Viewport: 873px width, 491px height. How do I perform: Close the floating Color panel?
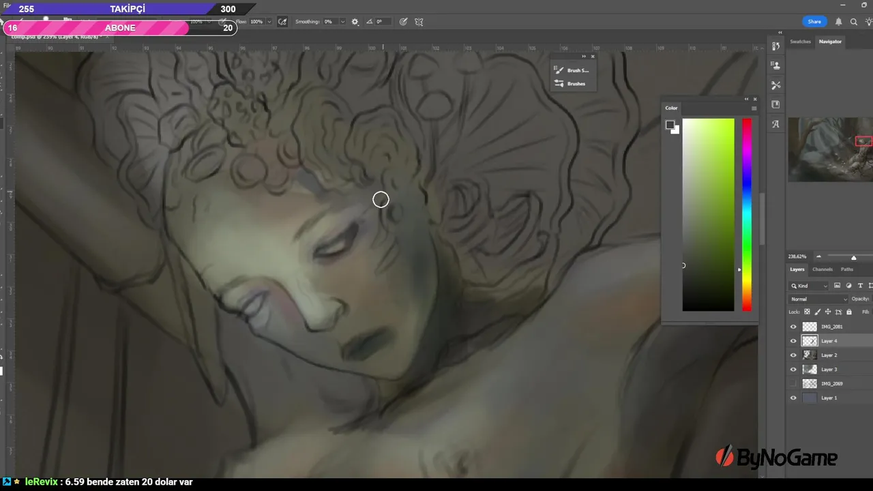coord(754,99)
